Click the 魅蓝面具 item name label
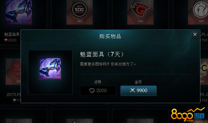 (x=12, y=34)
